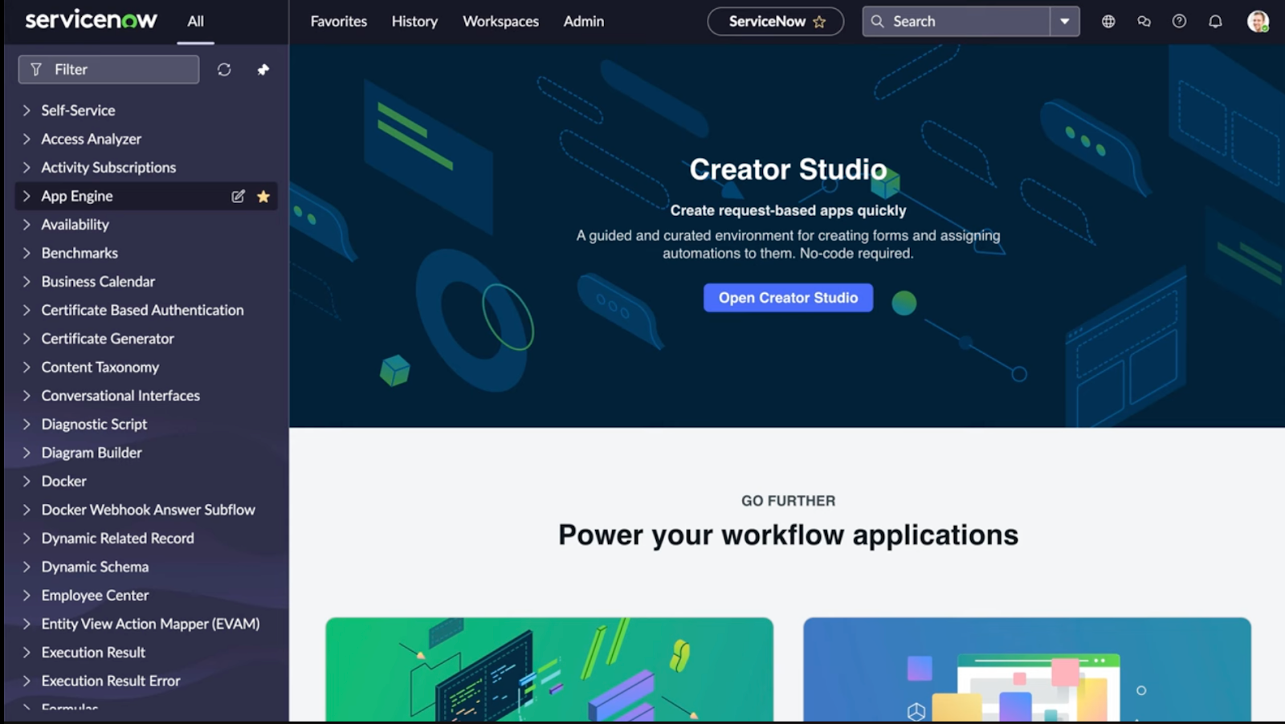Pin the All menu panel
Screen dimensions: 1285x724
click(263, 70)
